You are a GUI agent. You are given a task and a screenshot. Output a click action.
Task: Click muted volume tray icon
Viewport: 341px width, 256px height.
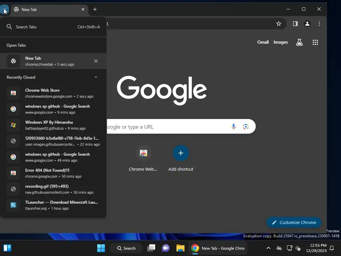tap(298, 248)
